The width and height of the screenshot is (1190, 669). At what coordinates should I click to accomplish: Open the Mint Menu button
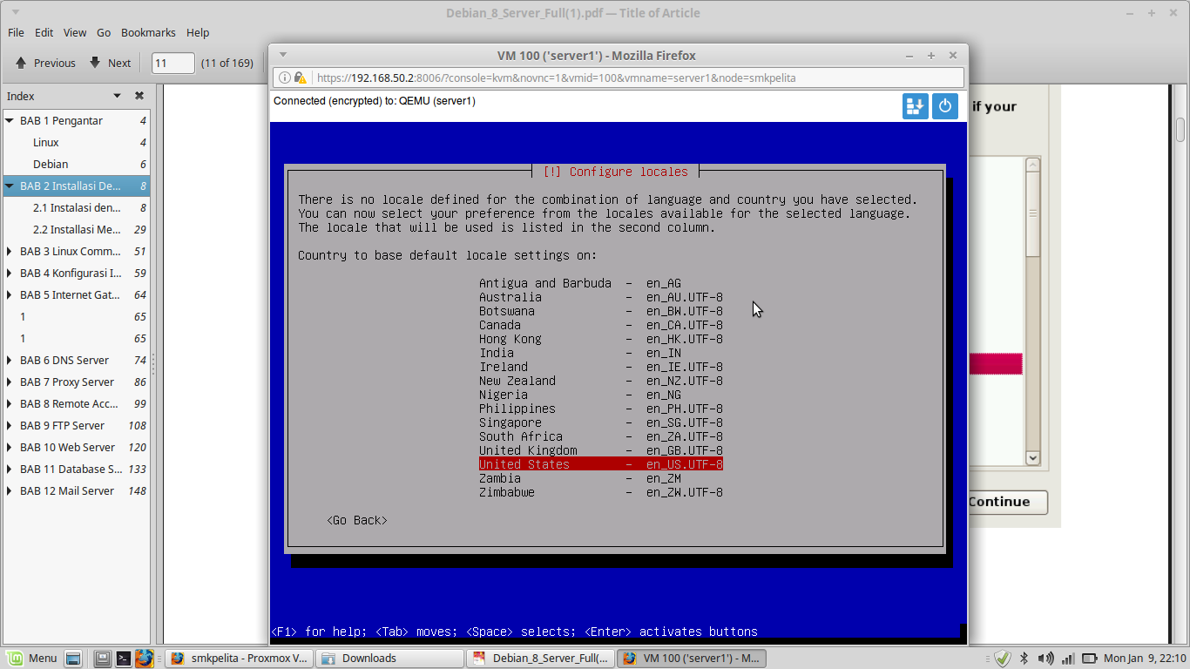pos(31,659)
